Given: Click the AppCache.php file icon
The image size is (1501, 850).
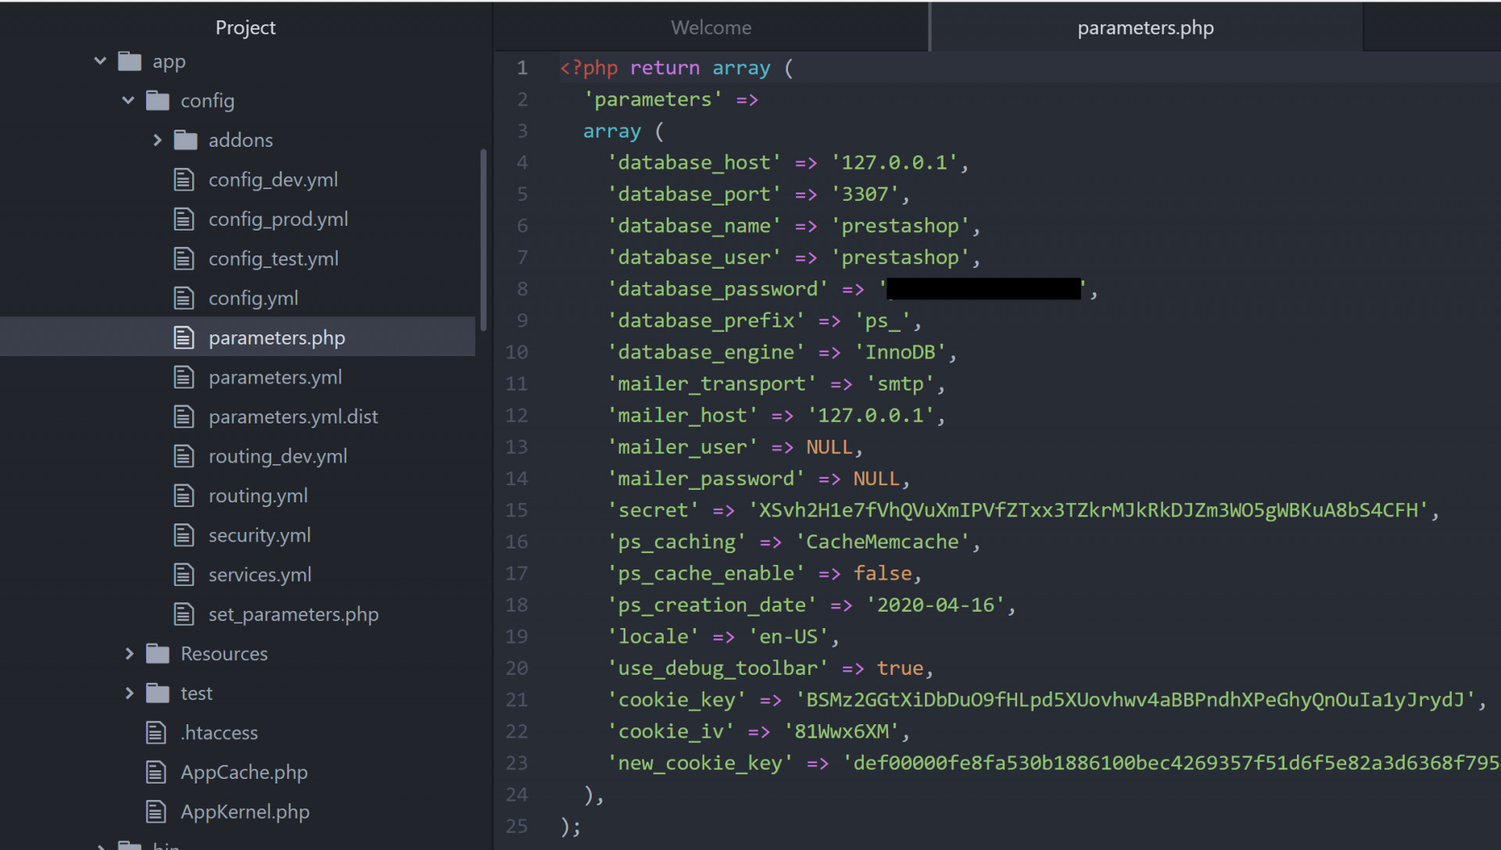Looking at the screenshot, I should coord(156,772).
